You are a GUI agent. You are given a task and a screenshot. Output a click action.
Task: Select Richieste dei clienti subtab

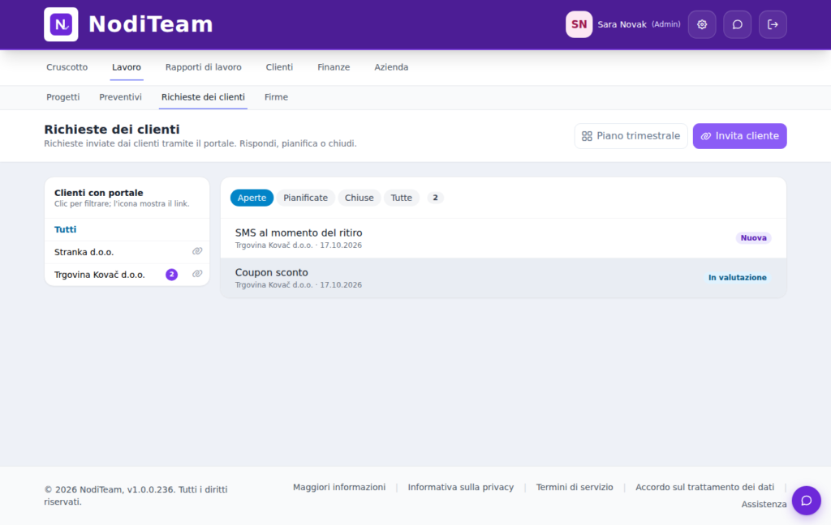(x=203, y=97)
